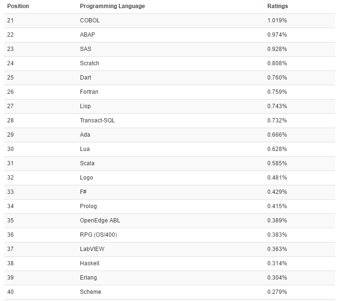Screen dimensions: 341x301
Task: Select the COBOL language cell
Action: pos(90,20)
